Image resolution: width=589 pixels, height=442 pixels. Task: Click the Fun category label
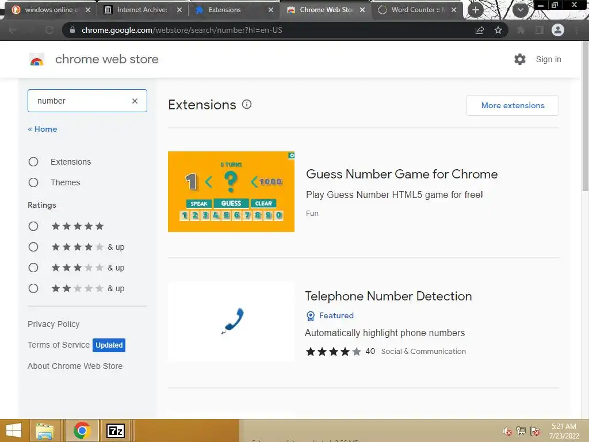312,213
